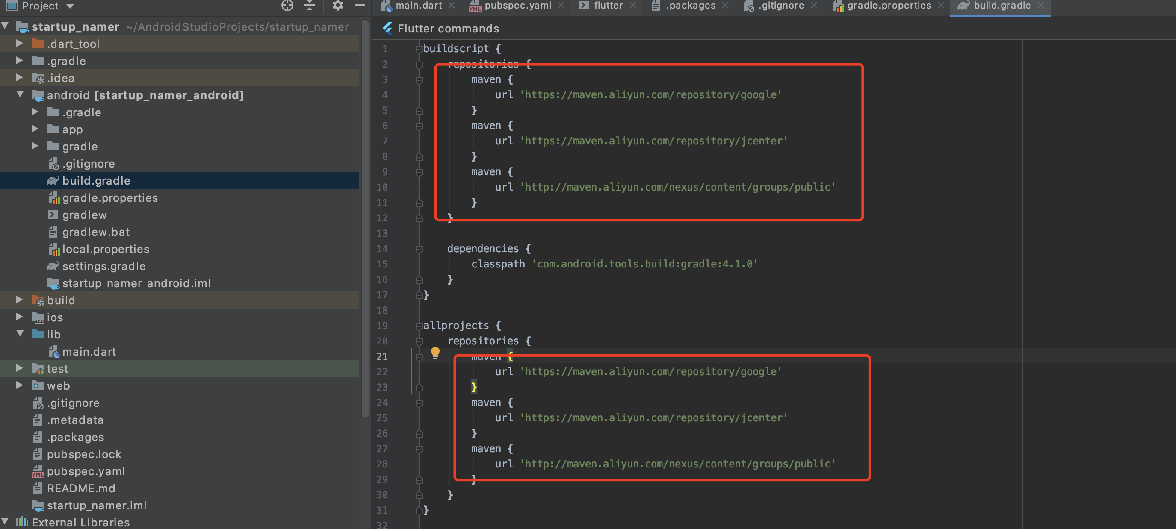Open the Project view dropdown

70,6
